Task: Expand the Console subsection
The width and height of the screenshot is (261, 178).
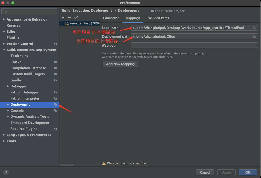Action: click(x=8, y=110)
